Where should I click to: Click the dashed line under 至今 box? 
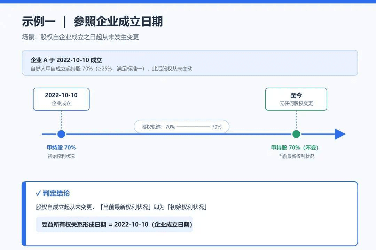296,120
